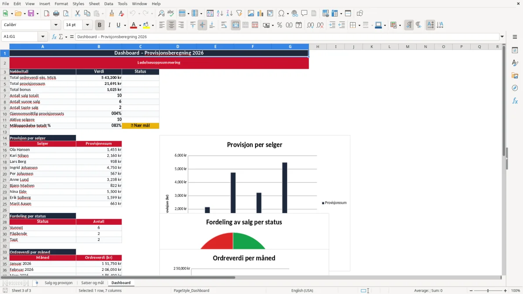Click the Copy icon

click(87, 14)
